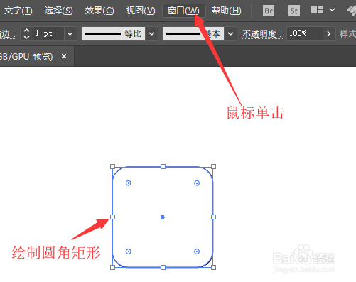
Task: Click the 1 pt stroke weight field
Action: [48, 34]
